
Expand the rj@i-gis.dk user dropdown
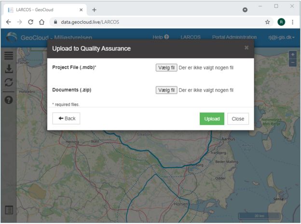click(x=281, y=37)
